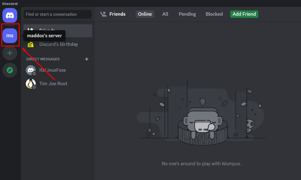The width and height of the screenshot is (301, 180).
Task: Open Tim Joe Root direct message
Action: tap(57, 84)
